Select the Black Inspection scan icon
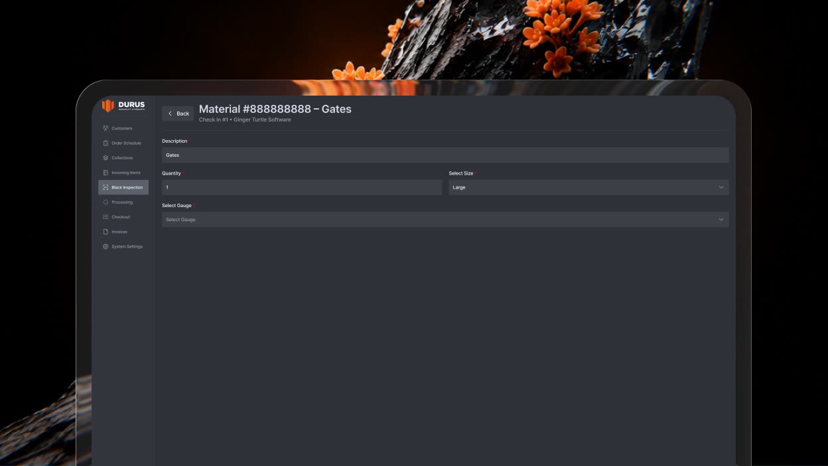 coord(105,187)
